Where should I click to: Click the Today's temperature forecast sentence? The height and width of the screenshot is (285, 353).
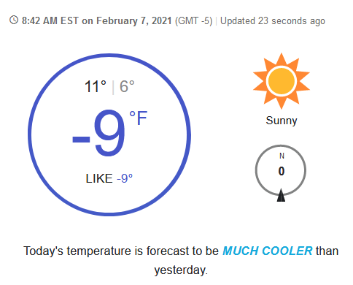coord(181,261)
